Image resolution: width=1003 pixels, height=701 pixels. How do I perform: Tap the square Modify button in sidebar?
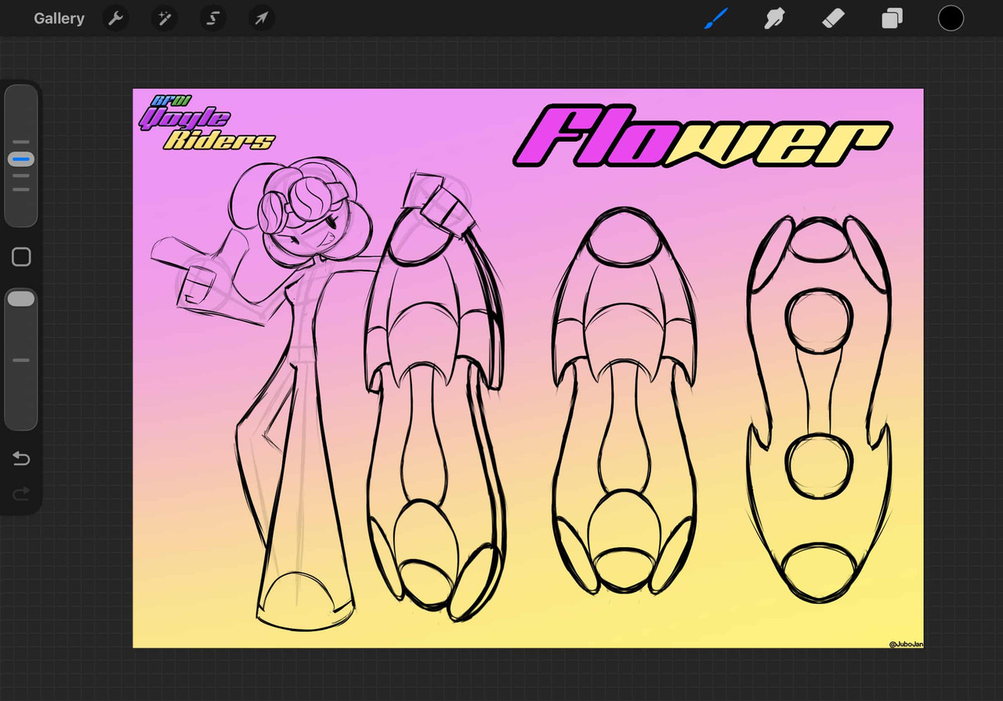21,257
